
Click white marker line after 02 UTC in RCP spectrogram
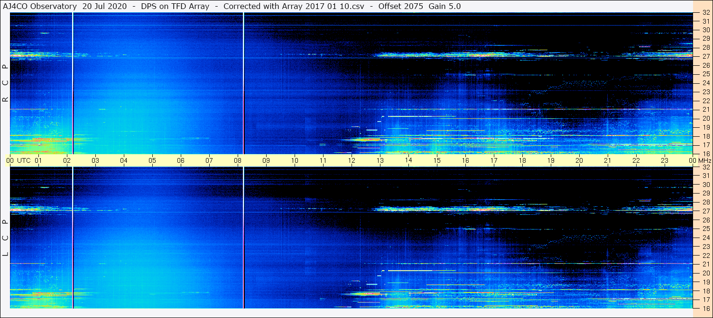pos(73,83)
